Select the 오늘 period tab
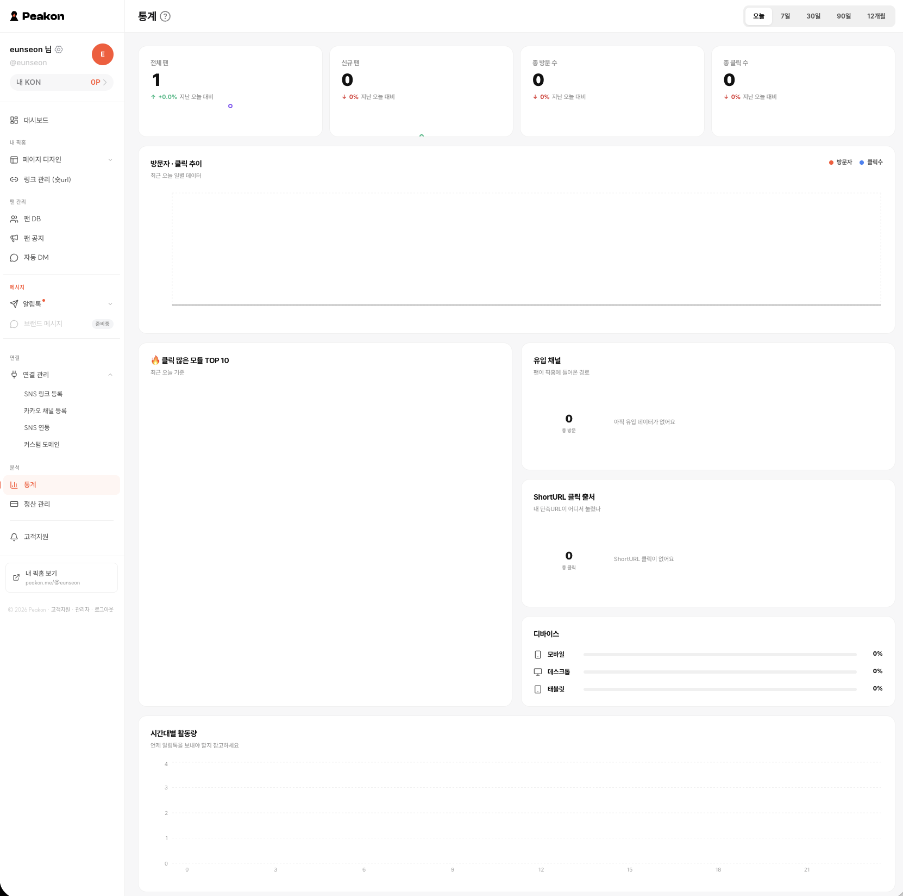 [x=758, y=16]
